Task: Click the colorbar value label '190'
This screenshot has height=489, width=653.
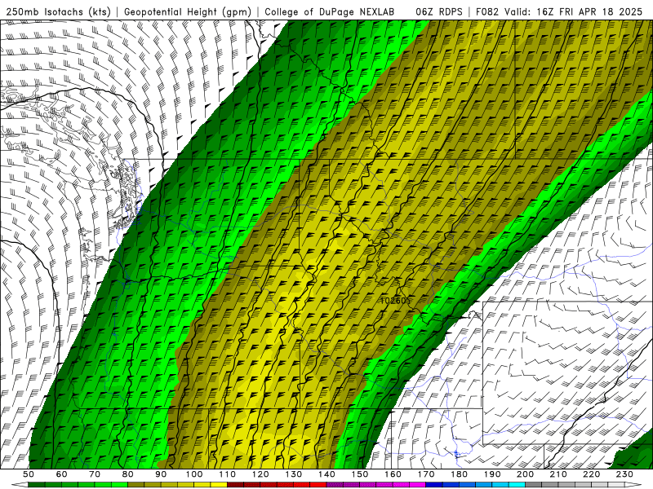Action: tap(492, 474)
